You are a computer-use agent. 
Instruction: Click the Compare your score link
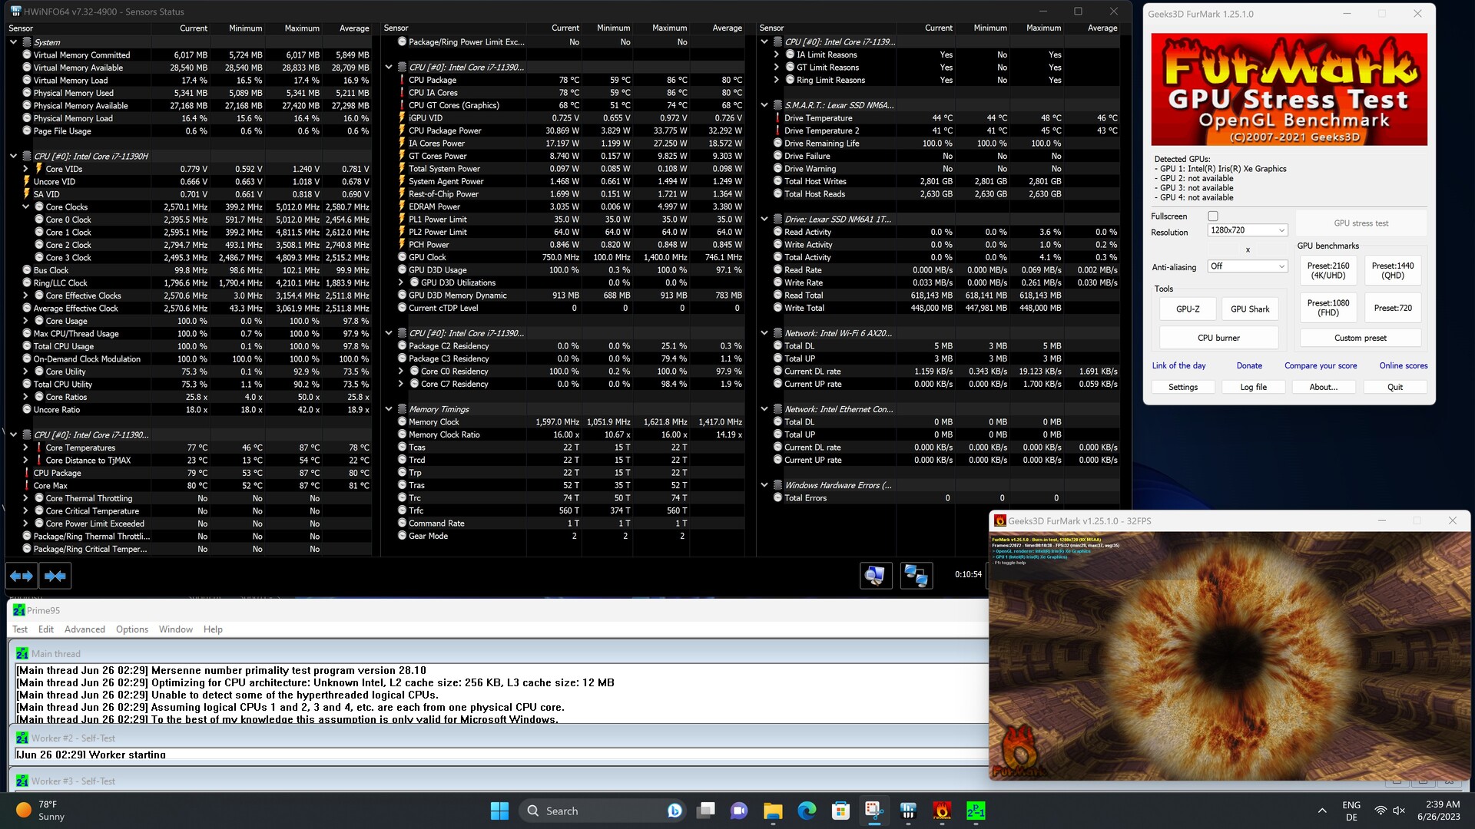pyautogui.click(x=1321, y=366)
